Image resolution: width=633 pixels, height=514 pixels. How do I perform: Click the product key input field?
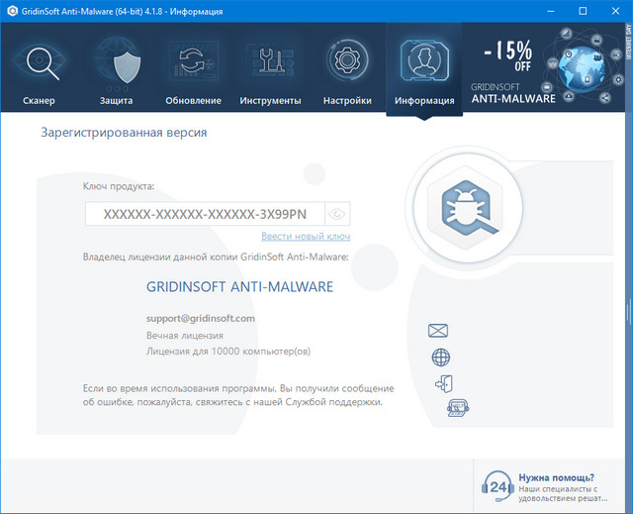(205, 214)
